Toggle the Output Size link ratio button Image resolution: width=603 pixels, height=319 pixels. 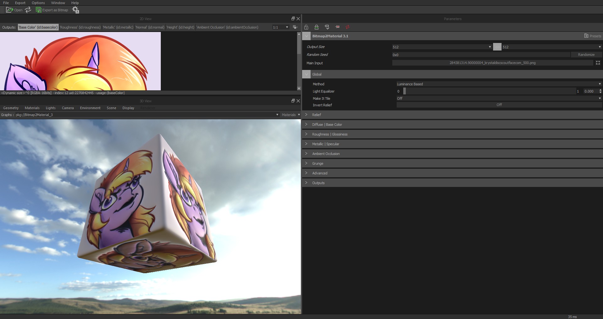[x=497, y=47]
